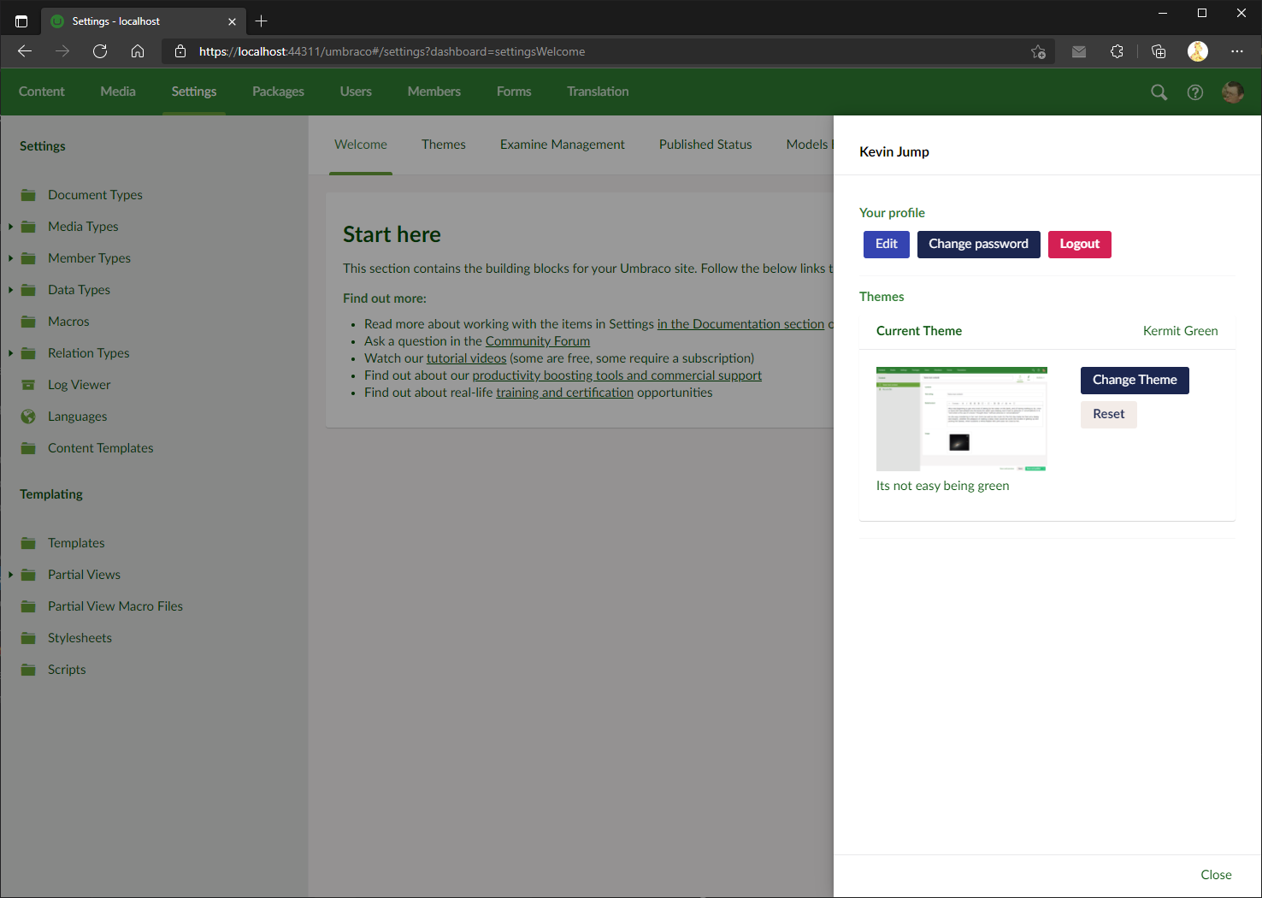Expand the Relation Types tree node
Screen dimensions: 1262x898
[10, 353]
